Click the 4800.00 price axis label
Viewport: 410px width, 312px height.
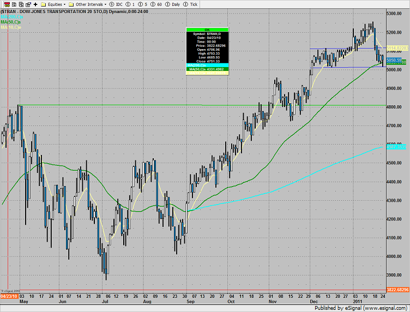pos(394,107)
